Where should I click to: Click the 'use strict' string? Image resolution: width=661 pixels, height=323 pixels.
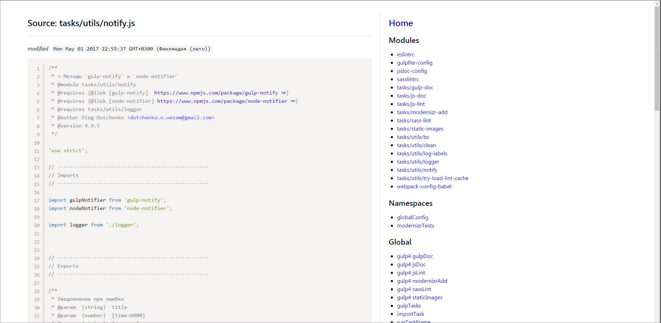(x=66, y=151)
